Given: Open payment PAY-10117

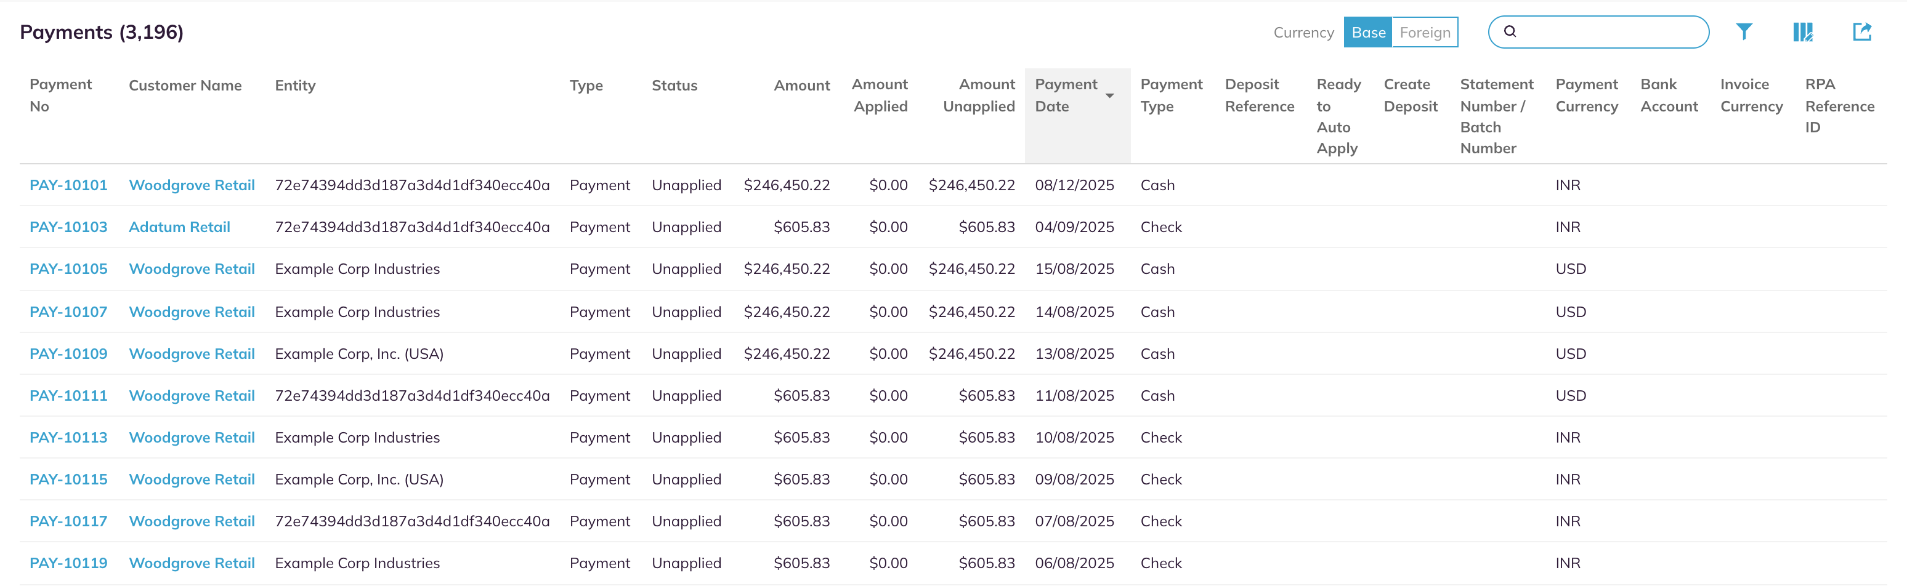Looking at the screenshot, I should 68,521.
